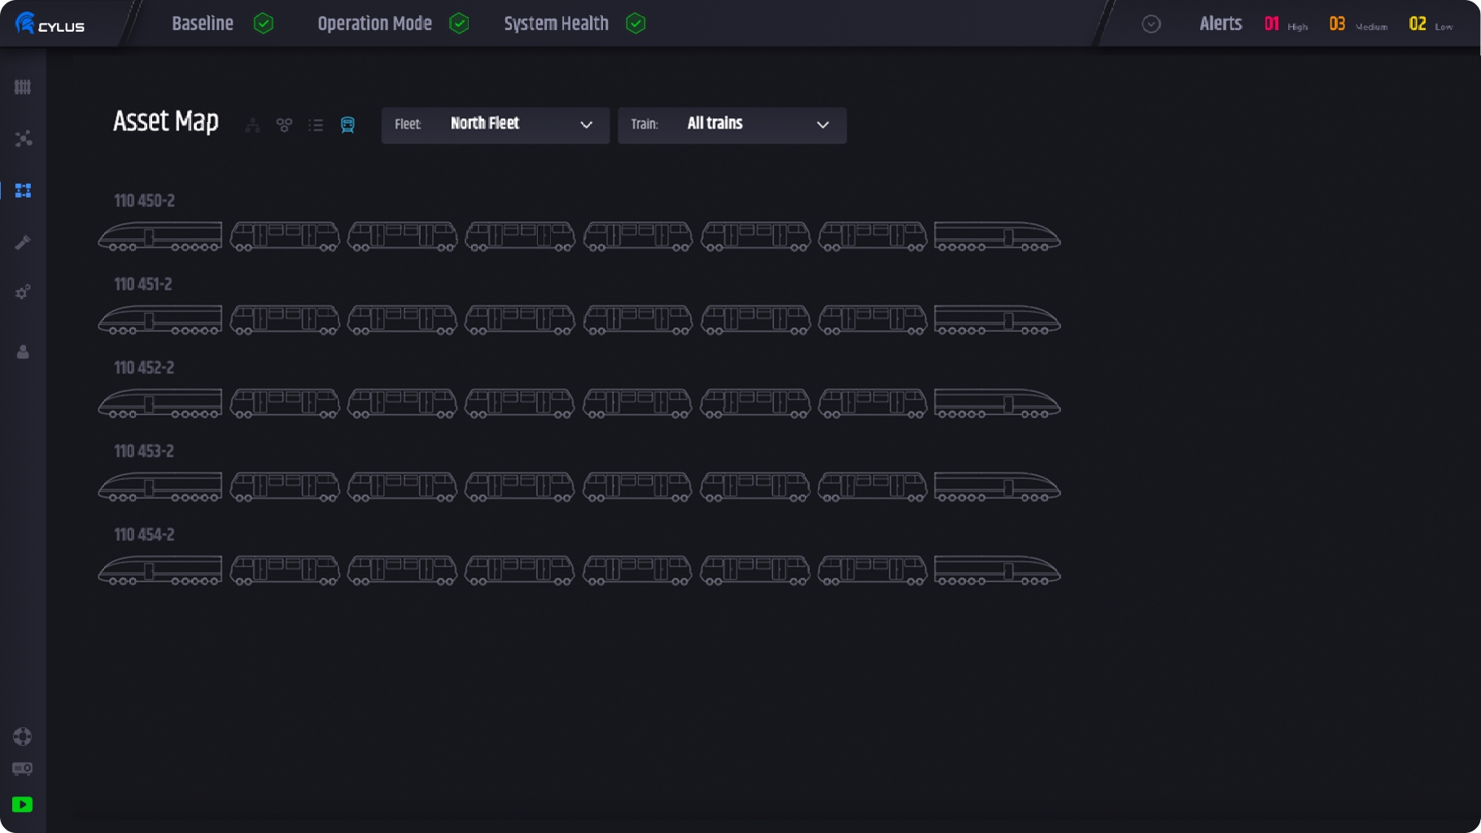Click the flashlight investigation sidebar icon
The height and width of the screenshot is (833, 1481).
tap(23, 242)
